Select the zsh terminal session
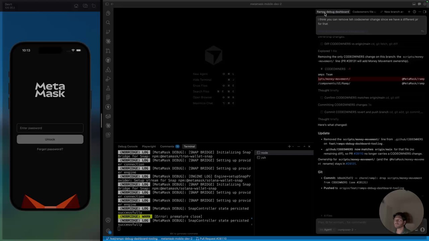 click(285, 158)
